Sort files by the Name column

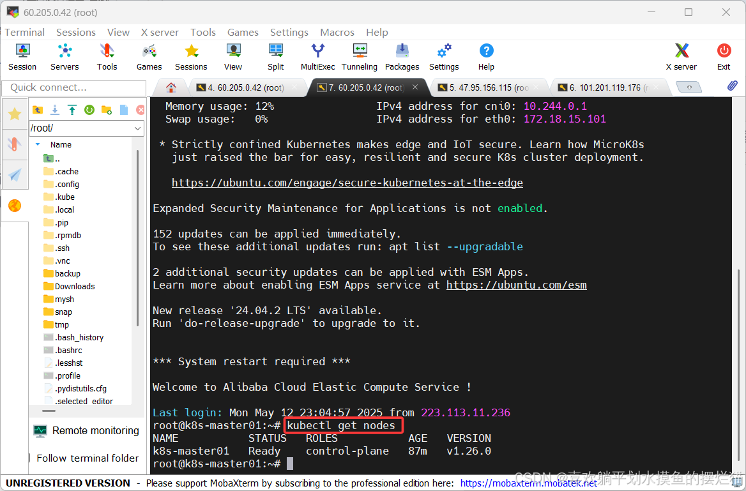[x=61, y=145]
